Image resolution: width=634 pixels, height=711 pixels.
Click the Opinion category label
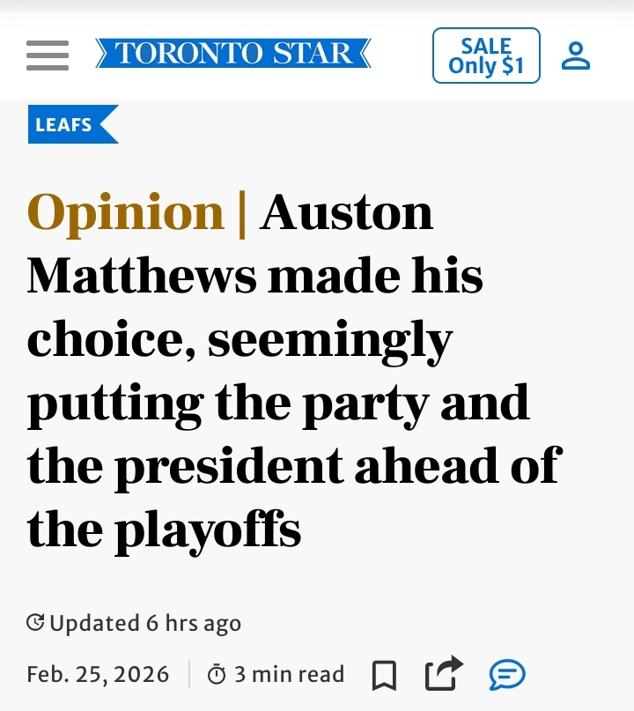[126, 213]
